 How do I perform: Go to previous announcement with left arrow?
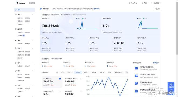155,9
